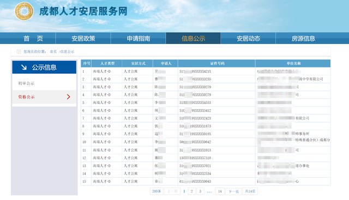Click the ID number ending 1013
The image size is (349, 200).
tap(195, 150)
